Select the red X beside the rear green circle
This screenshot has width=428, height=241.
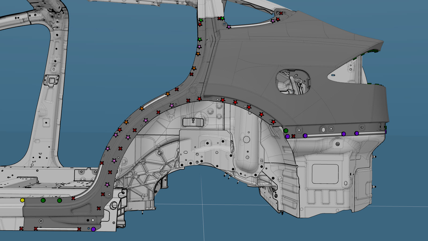[x=293, y=136]
